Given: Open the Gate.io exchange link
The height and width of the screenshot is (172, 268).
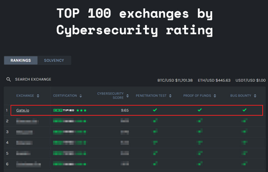Looking at the screenshot, I should pos(23,110).
